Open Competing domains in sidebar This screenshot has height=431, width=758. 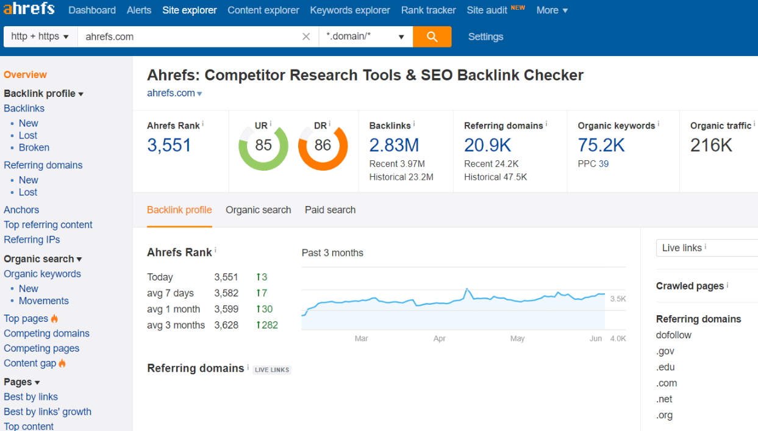pos(46,333)
